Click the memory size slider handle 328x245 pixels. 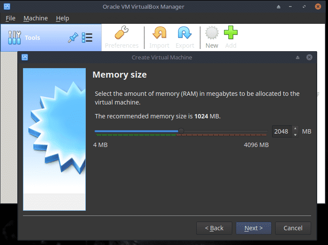click(x=181, y=131)
